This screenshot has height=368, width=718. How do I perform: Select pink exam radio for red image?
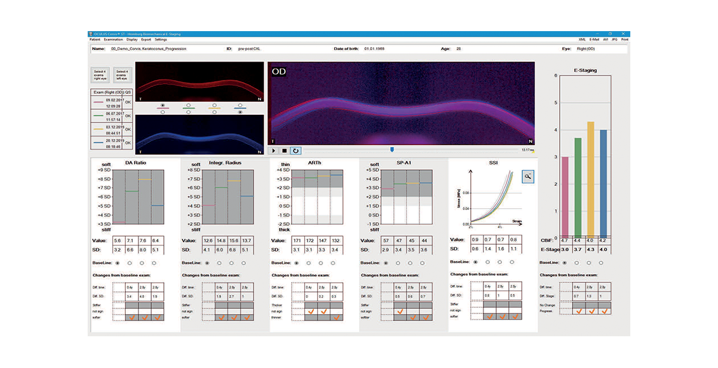tap(163, 105)
